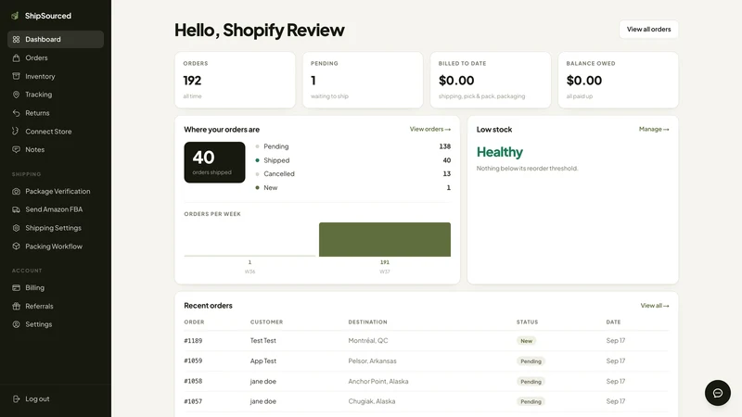Click the Orders 192 stat card
The height and width of the screenshot is (417, 742).
coord(235,80)
